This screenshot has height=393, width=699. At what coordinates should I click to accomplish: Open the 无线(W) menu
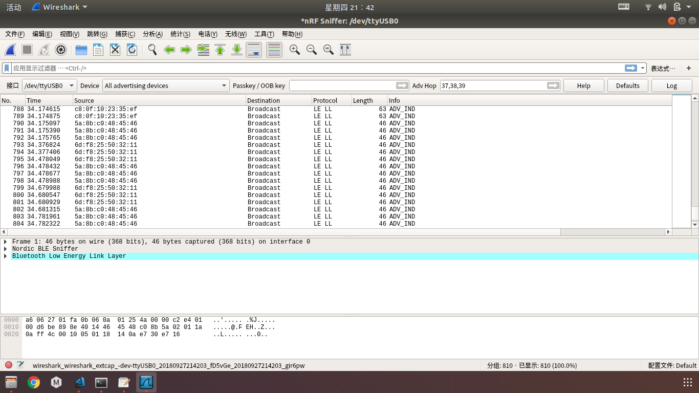(x=236, y=34)
